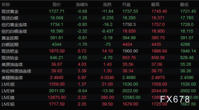199x110 pixels.
Task: Select the 现货铂金 row
Action: point(99,58)
